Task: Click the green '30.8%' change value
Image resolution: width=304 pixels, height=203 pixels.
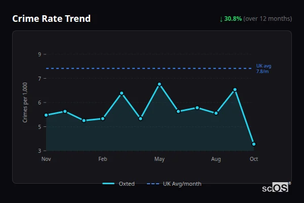Action: 233,19
